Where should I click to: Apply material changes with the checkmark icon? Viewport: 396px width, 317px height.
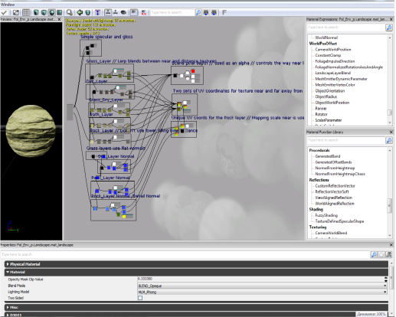[5, 12]
